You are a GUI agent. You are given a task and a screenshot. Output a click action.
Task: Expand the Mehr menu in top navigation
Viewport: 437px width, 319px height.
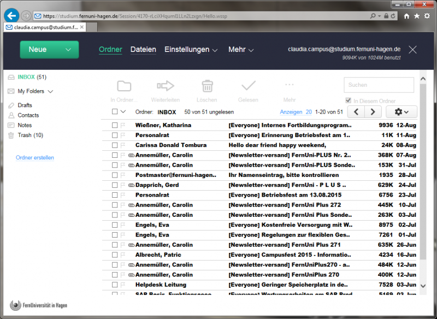coord(251,50)
